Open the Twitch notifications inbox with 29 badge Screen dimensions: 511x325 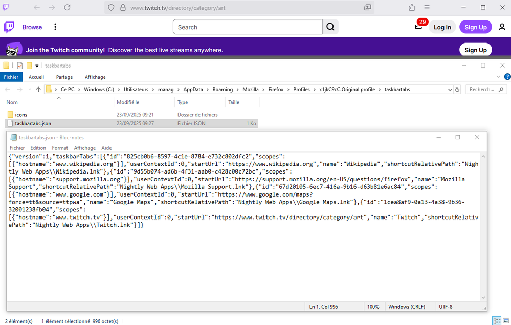(x=418, y=27)
